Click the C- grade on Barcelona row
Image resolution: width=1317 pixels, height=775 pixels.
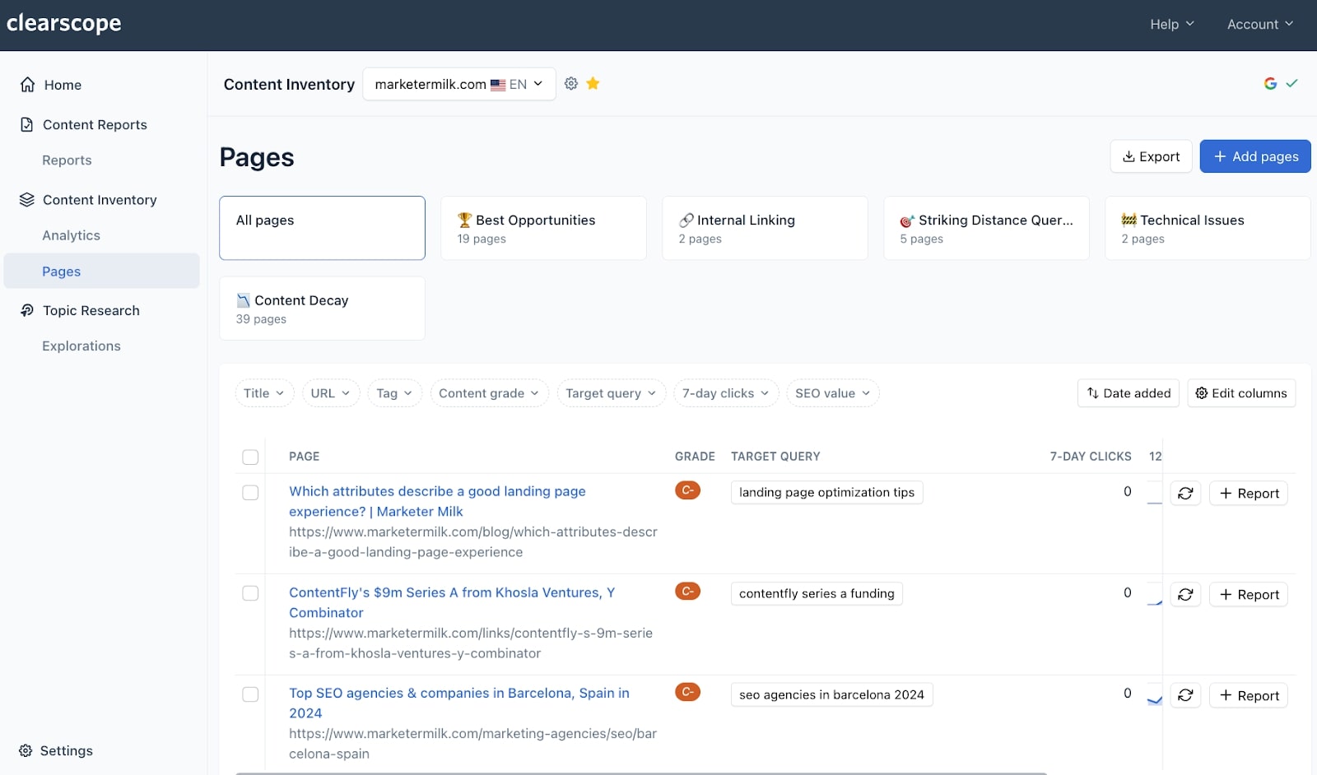coord(687,692)
